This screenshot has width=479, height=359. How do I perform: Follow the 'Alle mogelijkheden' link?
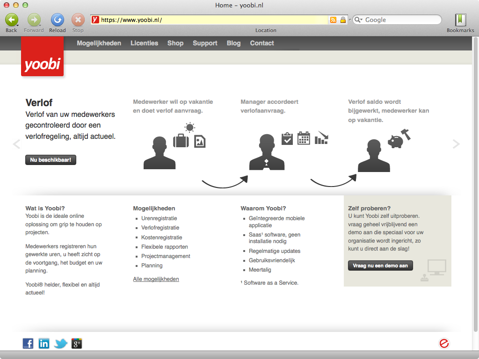click(x=156, y=279)
